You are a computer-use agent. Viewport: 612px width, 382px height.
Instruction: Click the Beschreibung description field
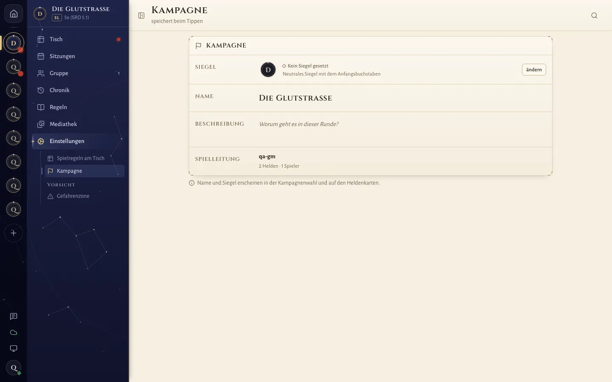(402, 129)
